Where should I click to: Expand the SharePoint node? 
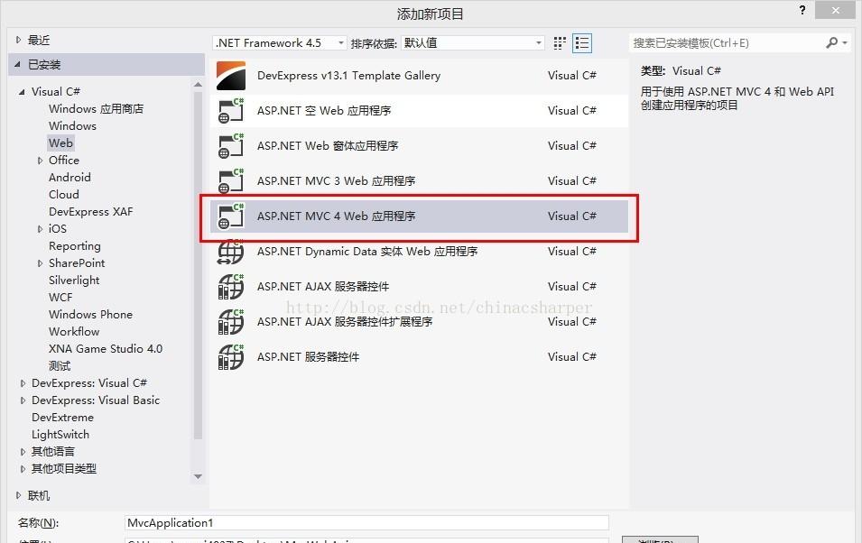click(40, 263)
